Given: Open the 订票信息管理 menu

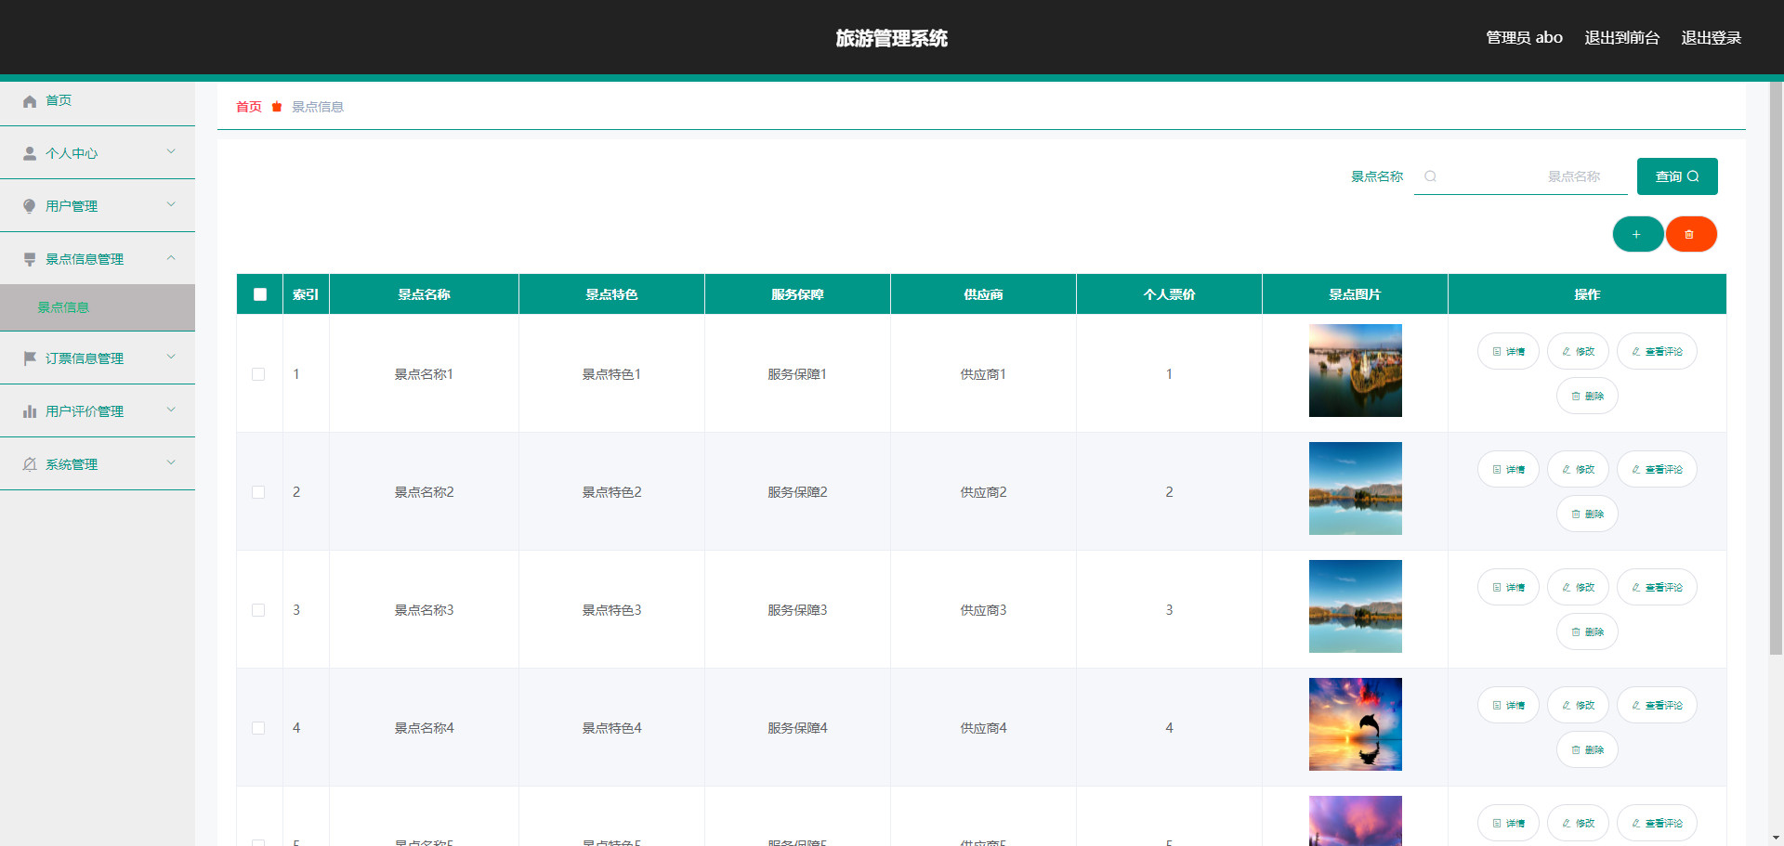Looking at the screenshot, I should tap(98, 358).
